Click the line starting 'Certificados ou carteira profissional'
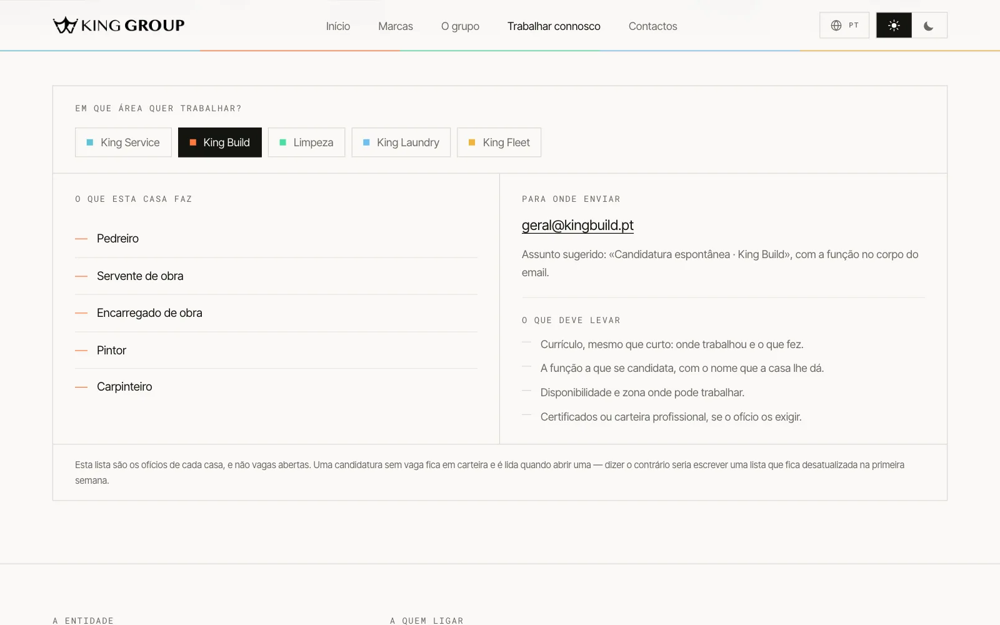This screenshot has width=1000, height=625. point(671,417)
